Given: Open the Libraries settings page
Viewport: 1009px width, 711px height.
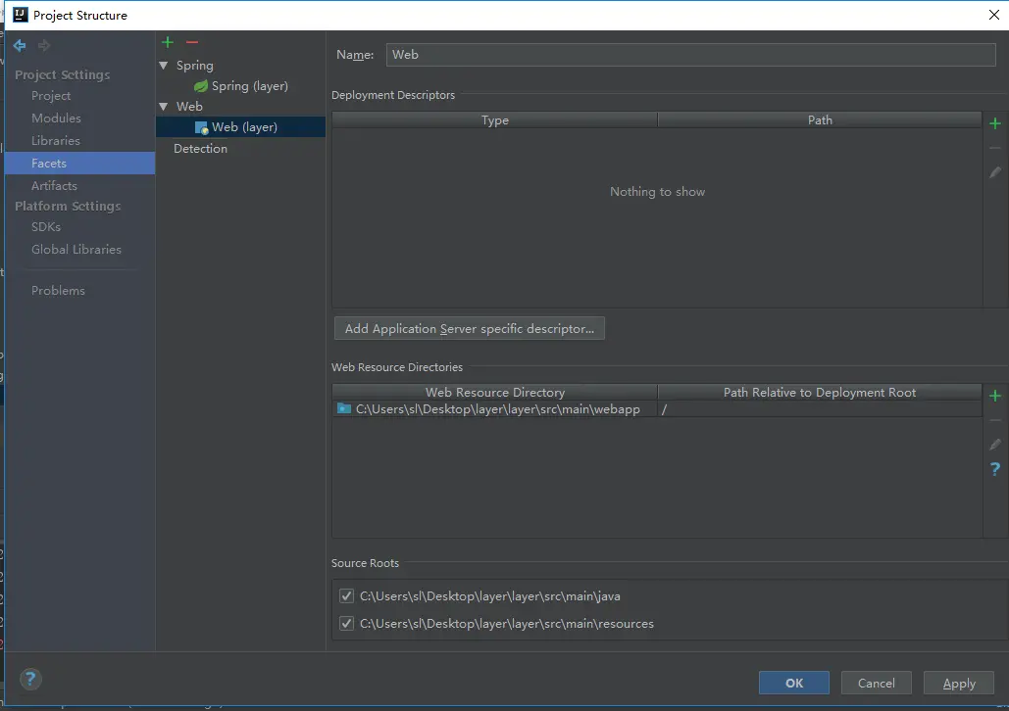Looking at the screenshot, I should coord(56,141).
